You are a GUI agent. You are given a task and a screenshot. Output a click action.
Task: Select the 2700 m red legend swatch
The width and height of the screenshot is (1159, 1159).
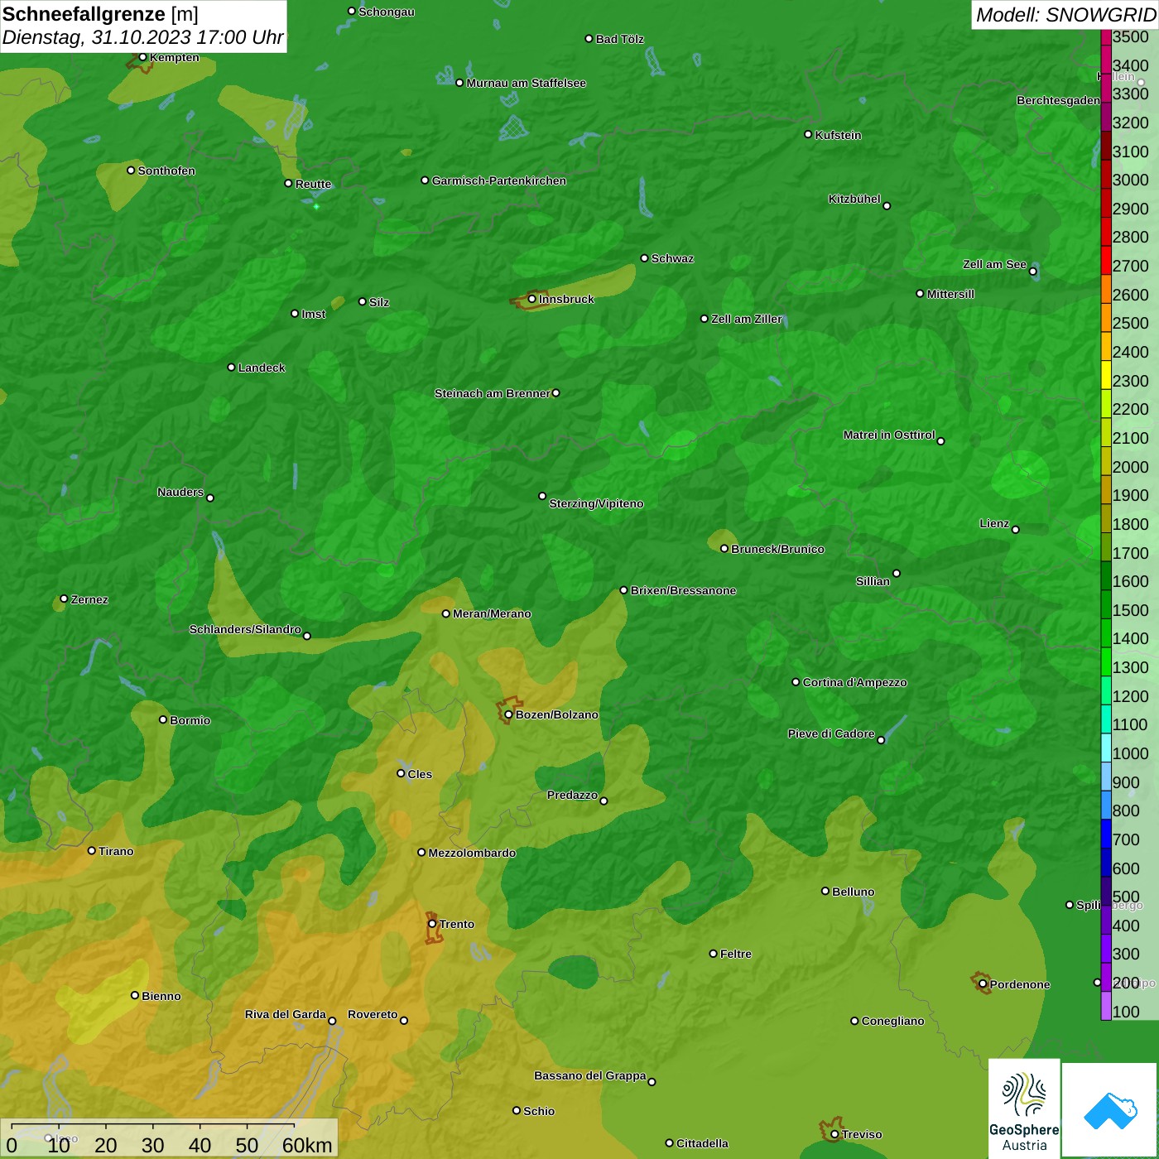pos(1106,260)
